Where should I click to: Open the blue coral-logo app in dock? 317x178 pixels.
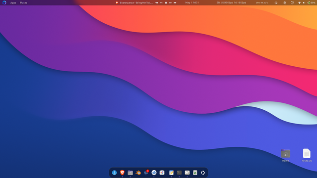tap(154, 173)
